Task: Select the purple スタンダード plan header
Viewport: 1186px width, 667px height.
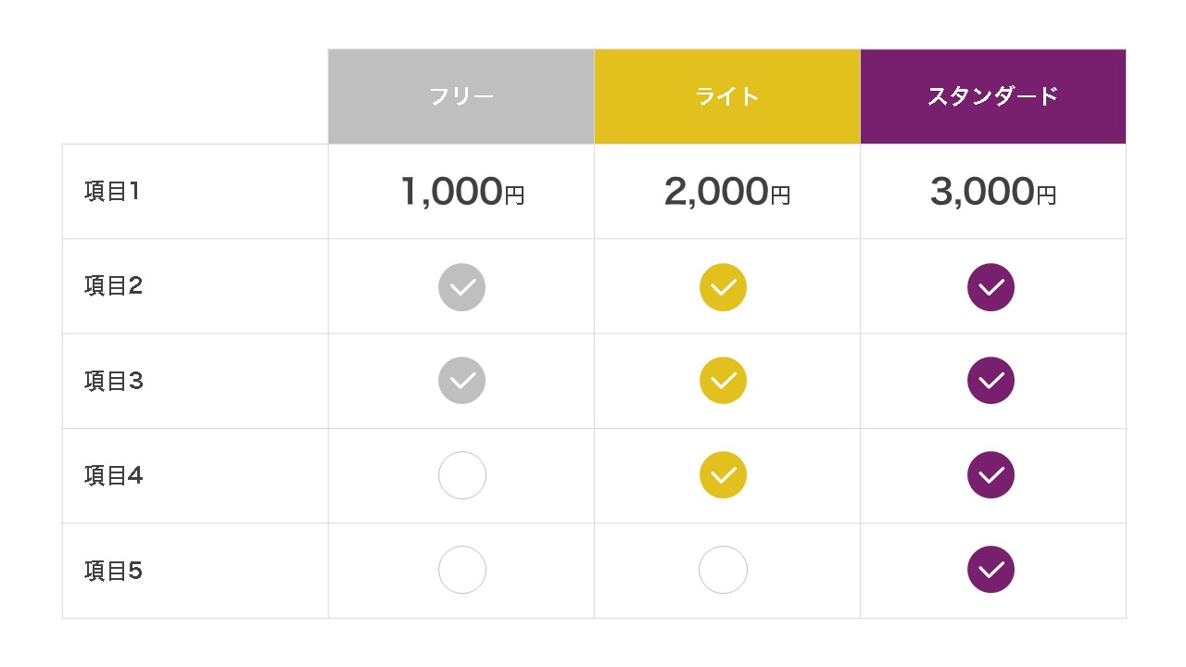Action: tap(992, 96)
